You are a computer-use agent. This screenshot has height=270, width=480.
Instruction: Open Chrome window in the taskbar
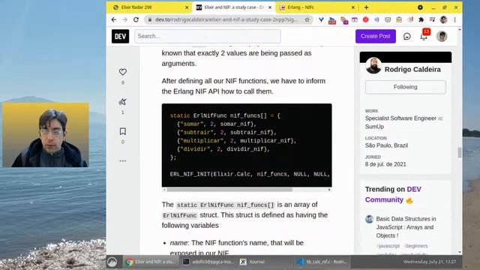click(x=150, y=262)
